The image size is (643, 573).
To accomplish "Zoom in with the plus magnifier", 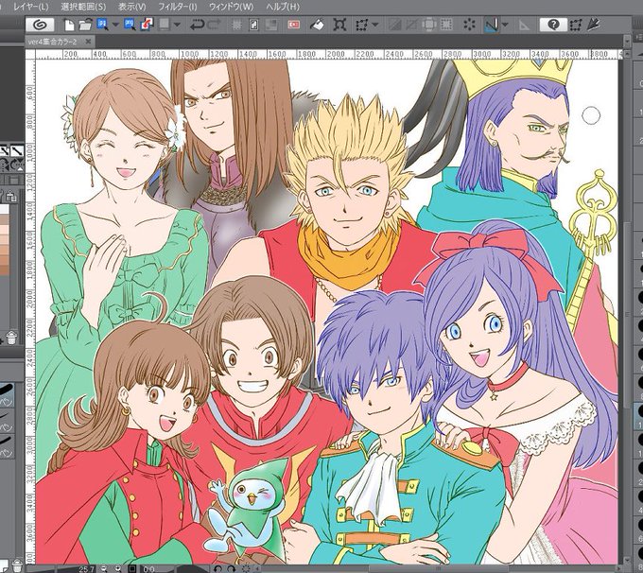I will pyautogui.click(x=117, y=568).
